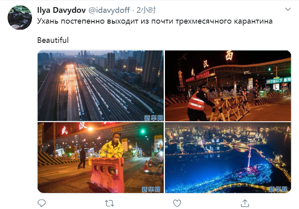The height and width of the screenshot is (209, 299).
Task: Open photo of worker in yellow jacket
Action: click(100, 158)
